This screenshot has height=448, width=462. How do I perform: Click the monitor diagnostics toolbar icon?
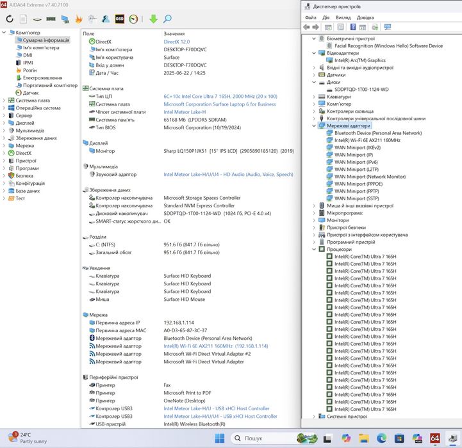[65, 19]
